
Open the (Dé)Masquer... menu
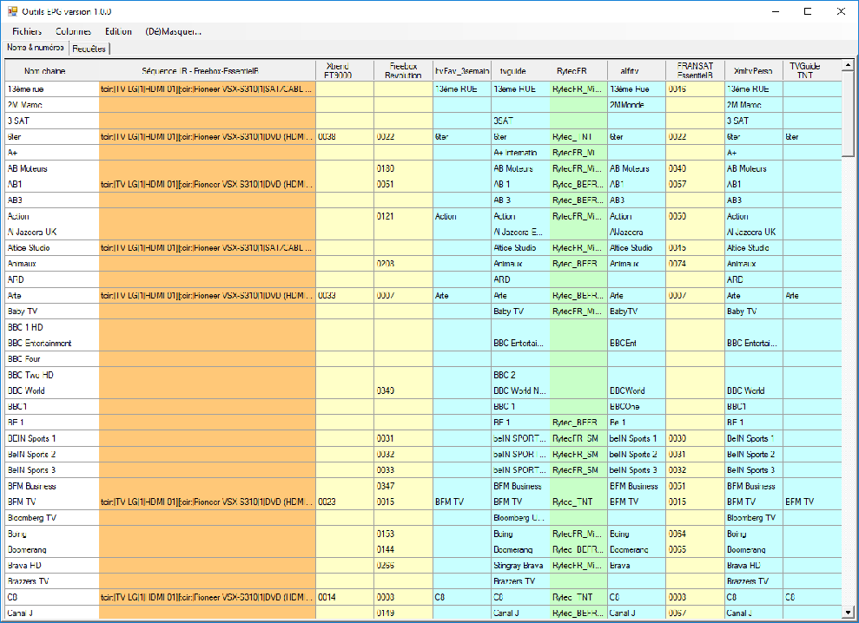tap(173, 32)
